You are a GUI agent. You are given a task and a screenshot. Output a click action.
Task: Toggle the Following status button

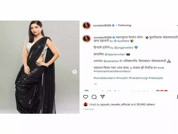coord(125,25)
